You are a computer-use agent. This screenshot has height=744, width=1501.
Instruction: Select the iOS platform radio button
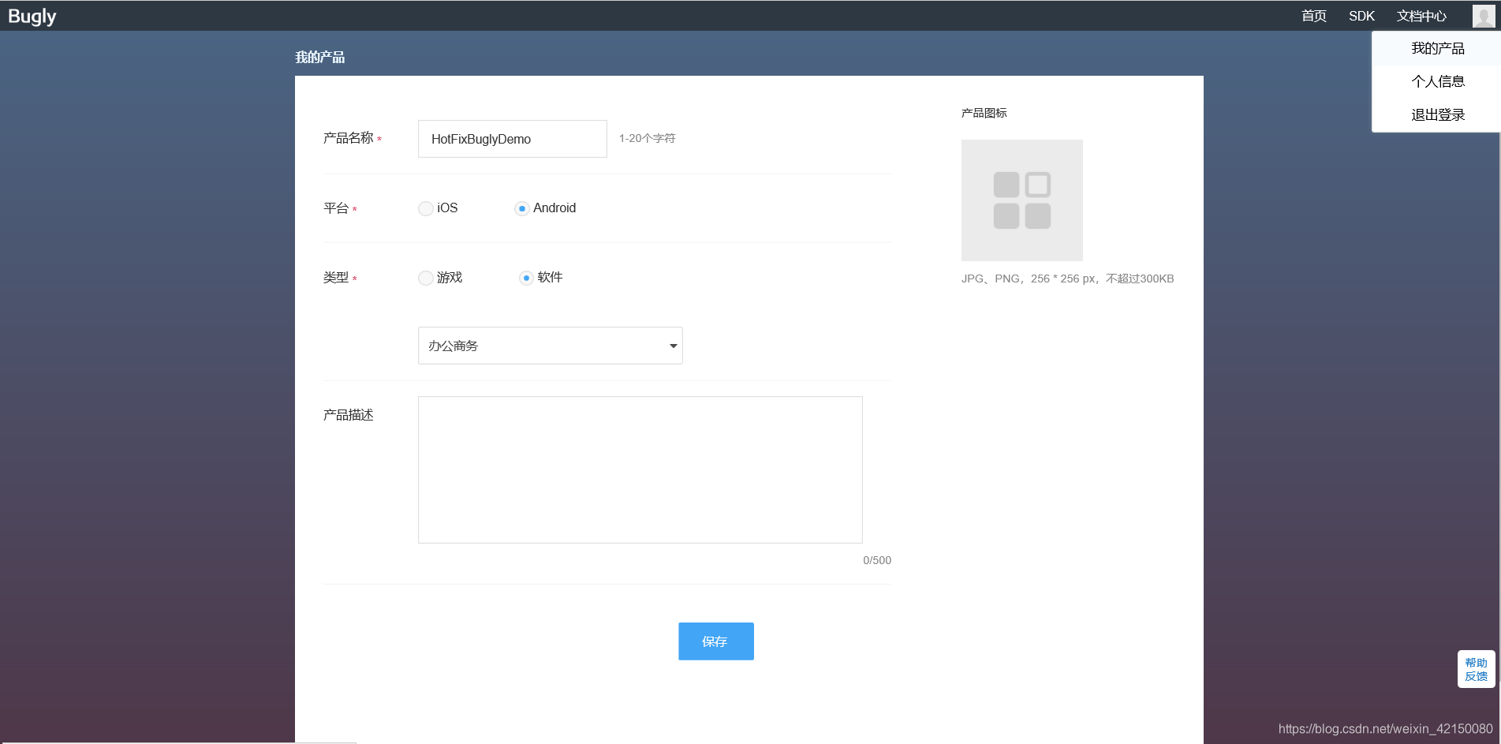tap(426, 208)
